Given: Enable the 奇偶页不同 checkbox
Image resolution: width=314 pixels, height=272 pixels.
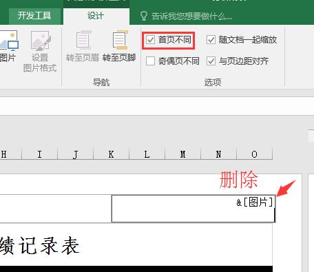Looking at the screenshot, I should point(150,61).
